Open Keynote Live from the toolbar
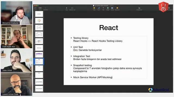Viewport: 174px width, 97px height. pyautogui.click(x=72, y=8)
